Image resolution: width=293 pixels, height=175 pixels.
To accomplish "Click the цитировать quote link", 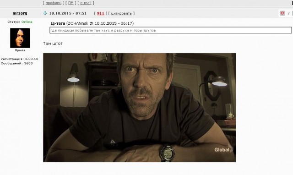I will pyautogui.click(x=121, y=13).
